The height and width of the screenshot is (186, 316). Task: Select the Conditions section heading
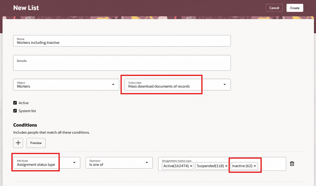point(25,125)
